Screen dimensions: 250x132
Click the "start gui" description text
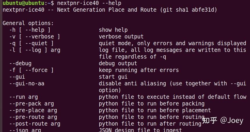click(113, 77)
